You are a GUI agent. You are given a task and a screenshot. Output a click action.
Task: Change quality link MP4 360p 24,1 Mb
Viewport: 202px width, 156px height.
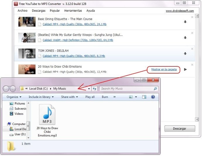(74, 24)
